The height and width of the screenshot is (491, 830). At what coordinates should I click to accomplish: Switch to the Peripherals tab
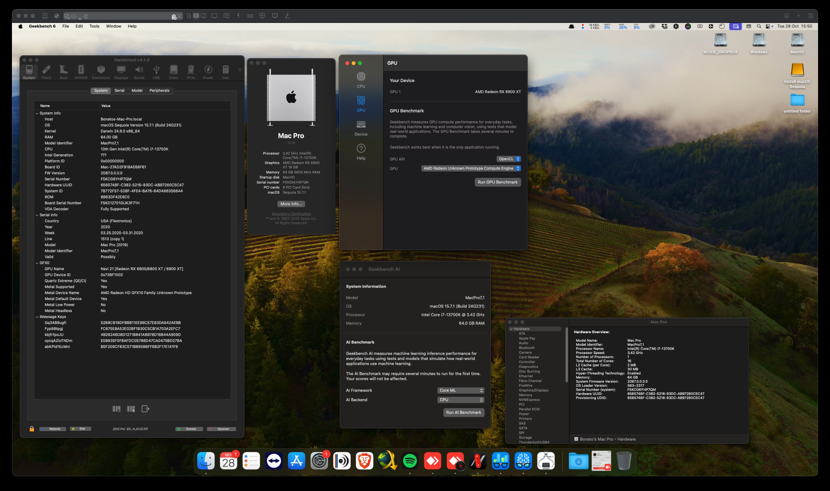pyautogui.click(x=159, y=91)
